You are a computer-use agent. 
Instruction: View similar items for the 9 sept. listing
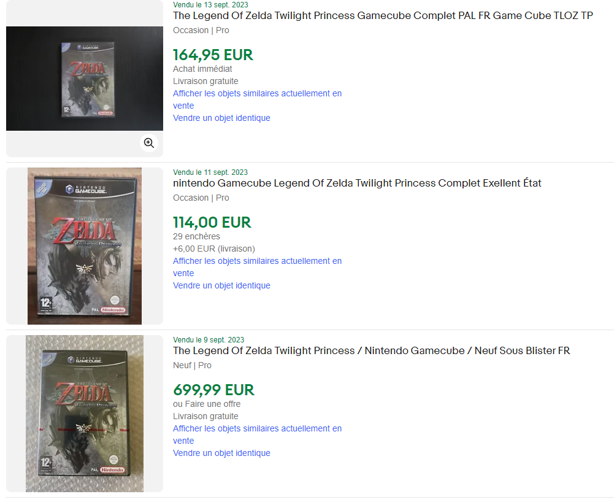pos(257,434)
